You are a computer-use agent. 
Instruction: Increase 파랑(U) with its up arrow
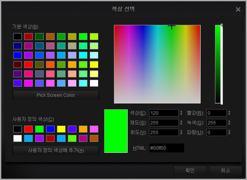(229, 131)
